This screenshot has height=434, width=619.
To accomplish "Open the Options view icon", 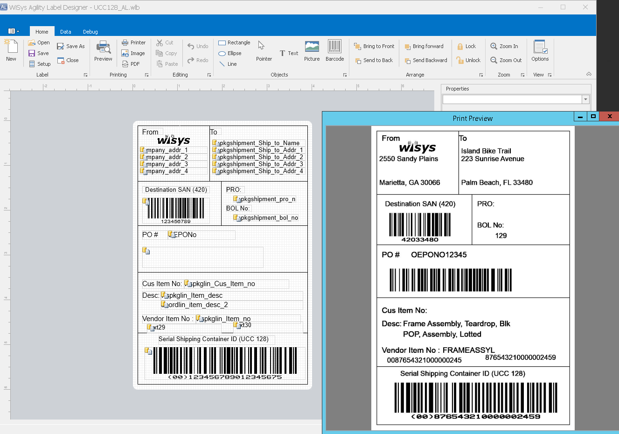I will [x=540, y=50].
